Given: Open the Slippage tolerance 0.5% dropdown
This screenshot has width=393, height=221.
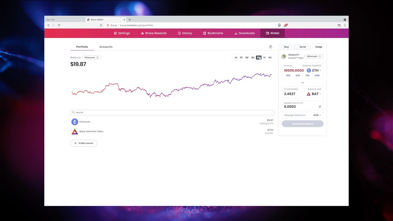Looking at the screenshot, I should 317,115.
